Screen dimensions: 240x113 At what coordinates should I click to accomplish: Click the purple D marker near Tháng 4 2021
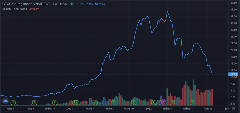coord(92,103)
